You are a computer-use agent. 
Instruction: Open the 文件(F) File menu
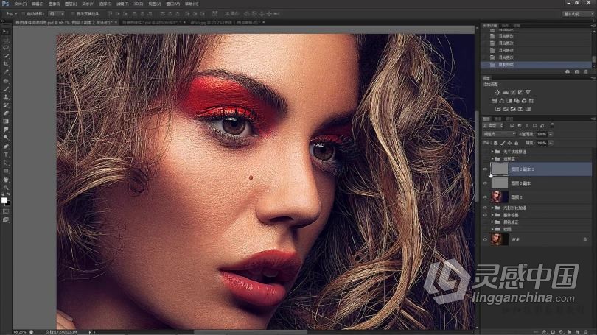click(21, 4)
